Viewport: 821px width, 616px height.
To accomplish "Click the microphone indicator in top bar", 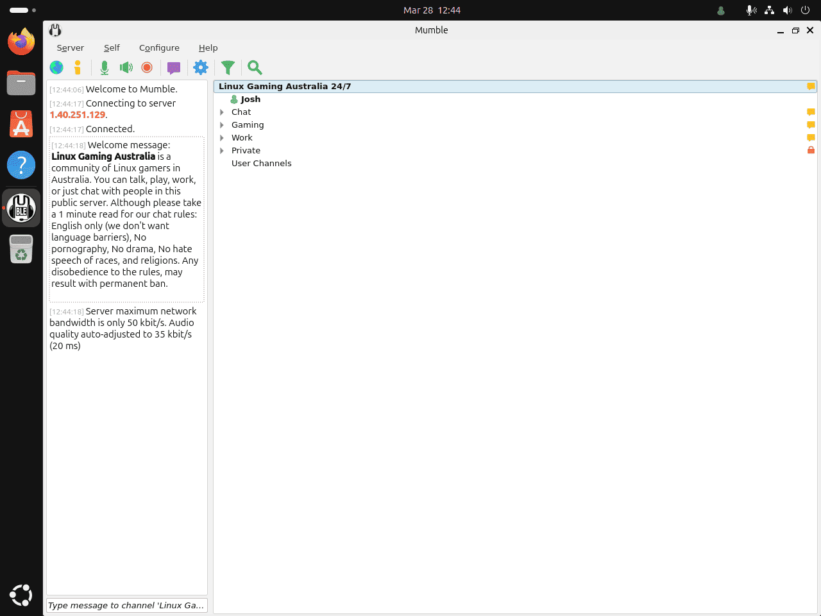I will [x=751, y=10].
